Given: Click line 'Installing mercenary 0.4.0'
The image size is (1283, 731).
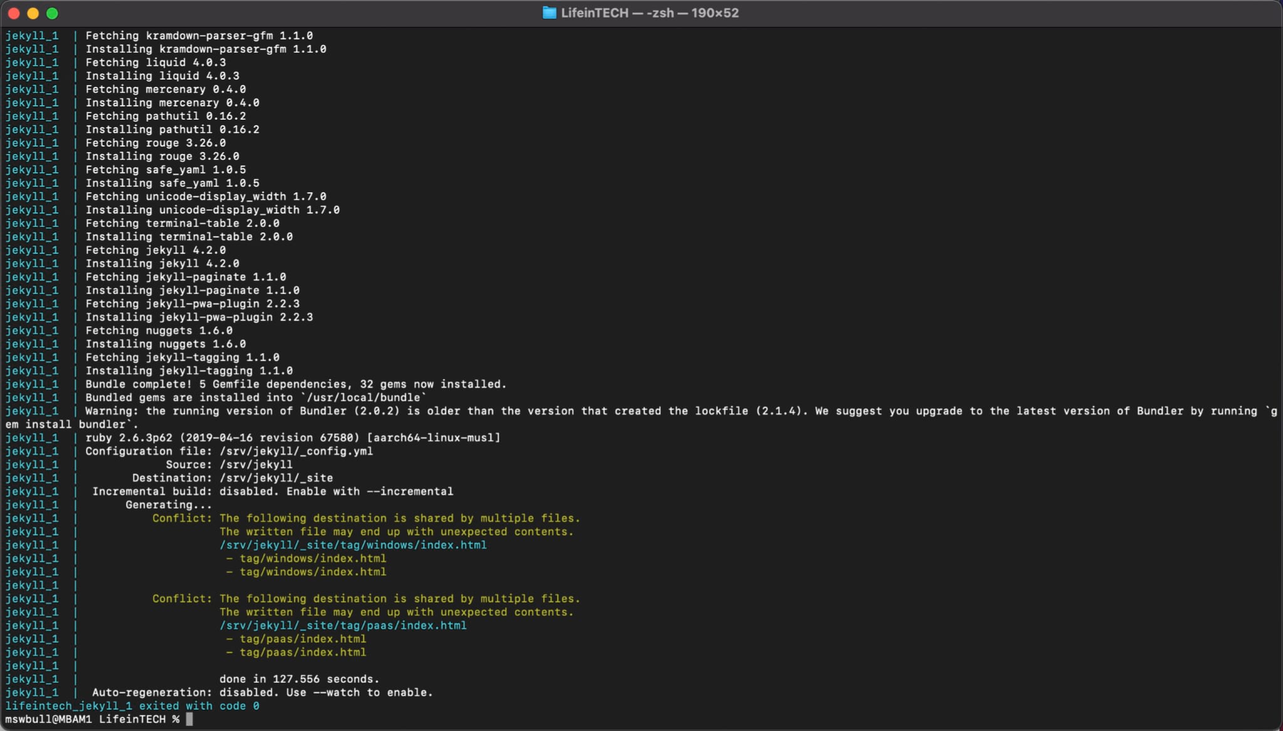Looking at the screenshot, I should (x=172, y=103).
